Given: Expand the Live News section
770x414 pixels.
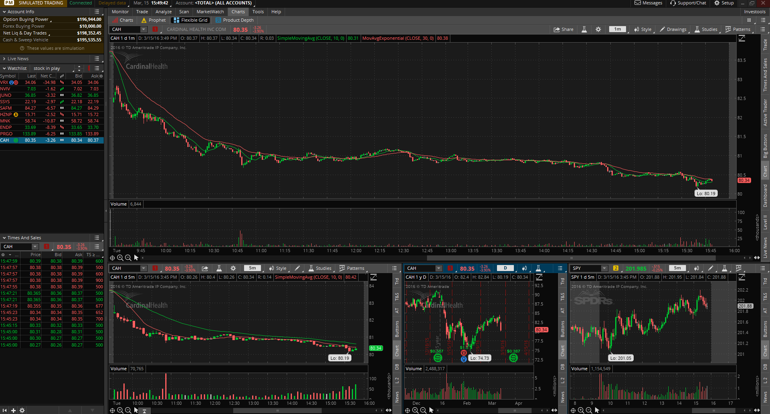Looking at the screenshot, I should pos(4,59).
